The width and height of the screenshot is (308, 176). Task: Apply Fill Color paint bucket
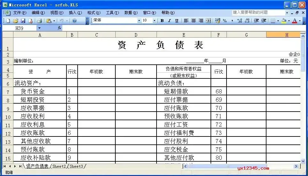[284, 21]
